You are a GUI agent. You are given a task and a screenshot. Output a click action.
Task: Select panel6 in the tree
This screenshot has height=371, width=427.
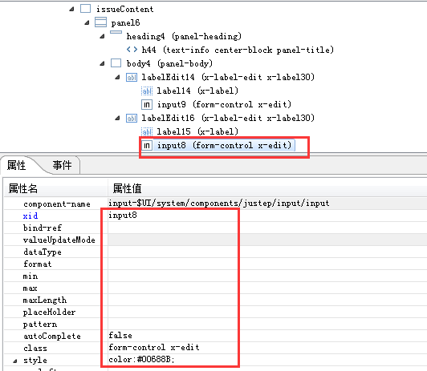pos(125,22)
